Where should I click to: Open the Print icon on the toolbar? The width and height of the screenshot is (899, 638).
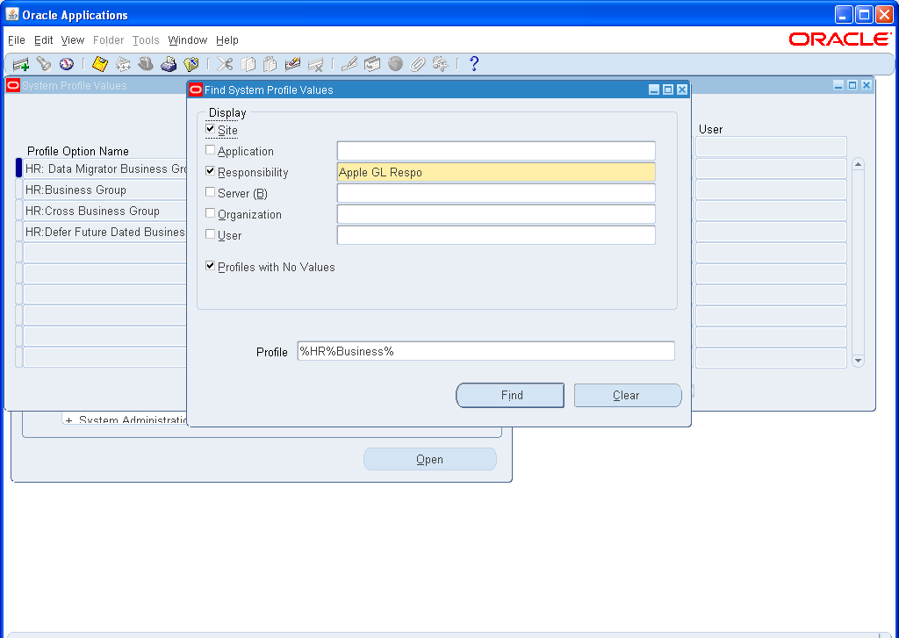point(169,63)
